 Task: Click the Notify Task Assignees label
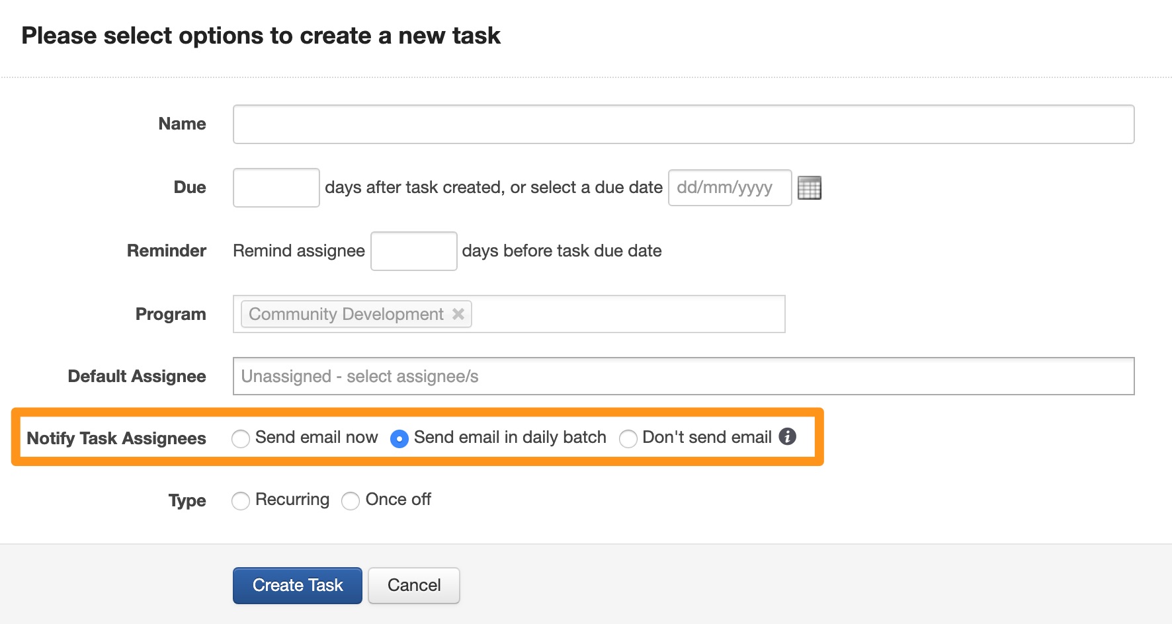(116, 438)
